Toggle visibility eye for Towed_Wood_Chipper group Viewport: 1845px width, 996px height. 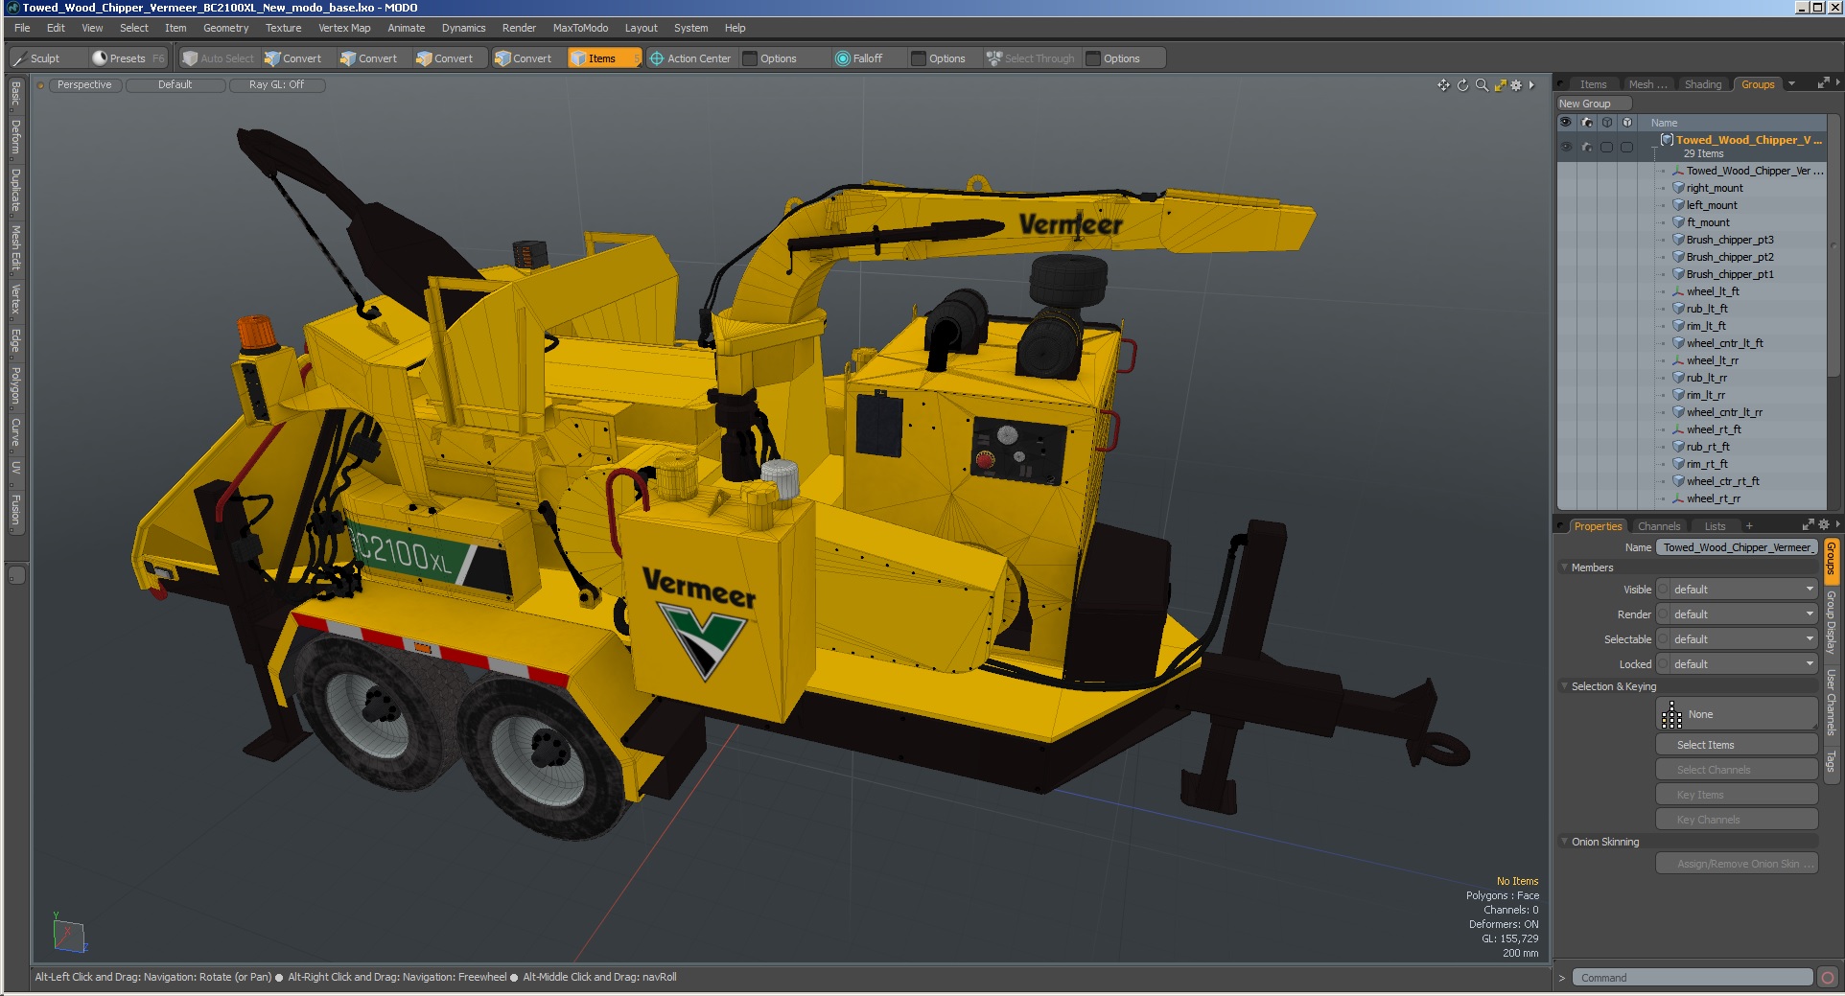1566,147
